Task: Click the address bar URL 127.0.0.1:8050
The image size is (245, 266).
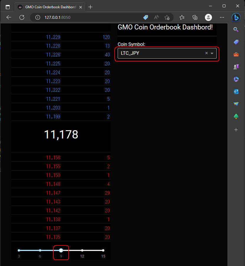Action: coord(57,17)
